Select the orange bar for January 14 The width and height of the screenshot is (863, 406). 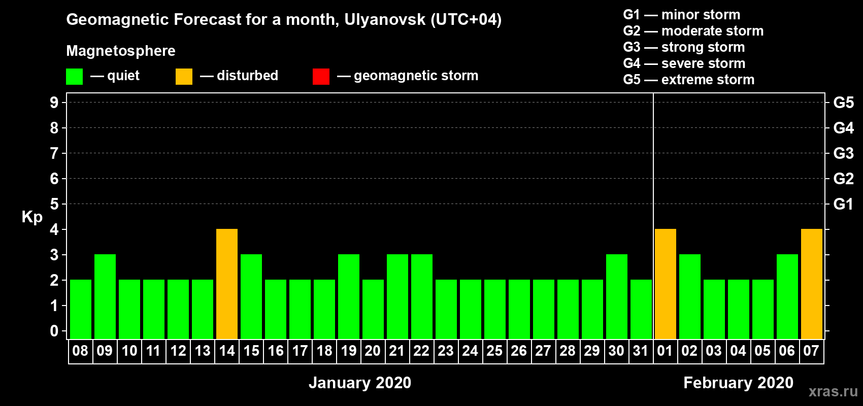(x=227, y=284)
